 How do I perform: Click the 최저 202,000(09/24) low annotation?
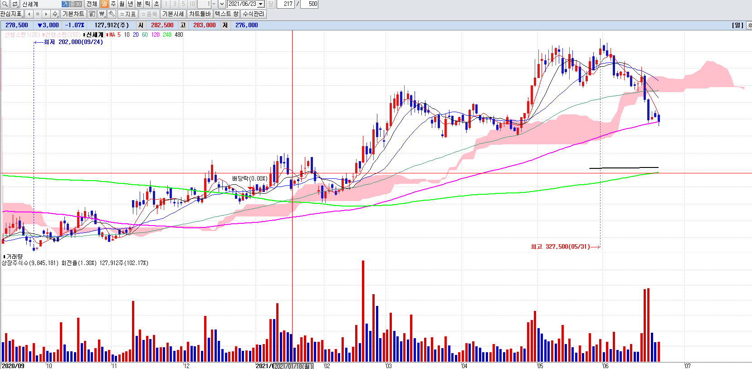73,42
